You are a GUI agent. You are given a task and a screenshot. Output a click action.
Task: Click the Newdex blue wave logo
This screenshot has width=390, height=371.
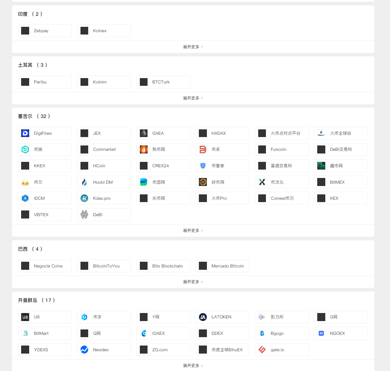tap(84, 350)
